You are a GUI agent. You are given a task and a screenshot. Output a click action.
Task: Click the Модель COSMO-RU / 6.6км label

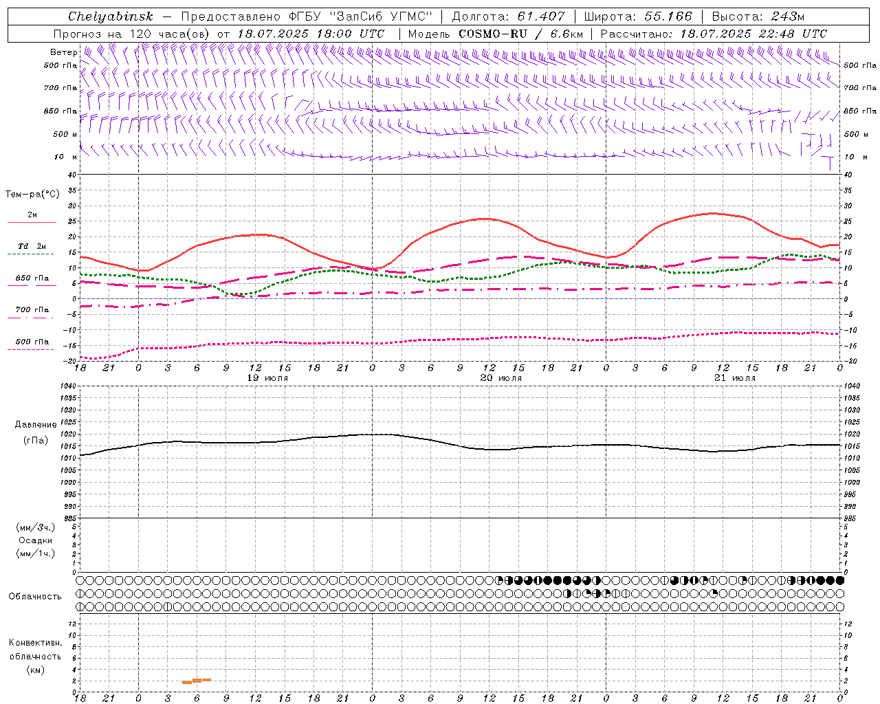pos(495,34)
